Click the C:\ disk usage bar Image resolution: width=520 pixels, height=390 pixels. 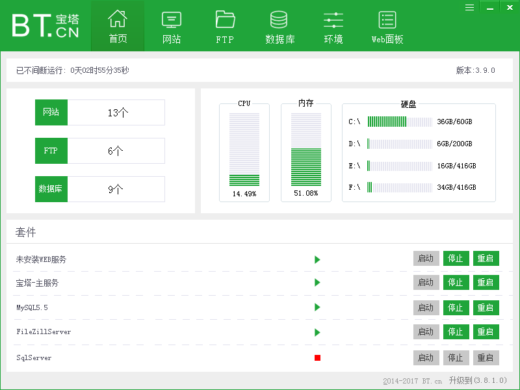coord(399,122)
